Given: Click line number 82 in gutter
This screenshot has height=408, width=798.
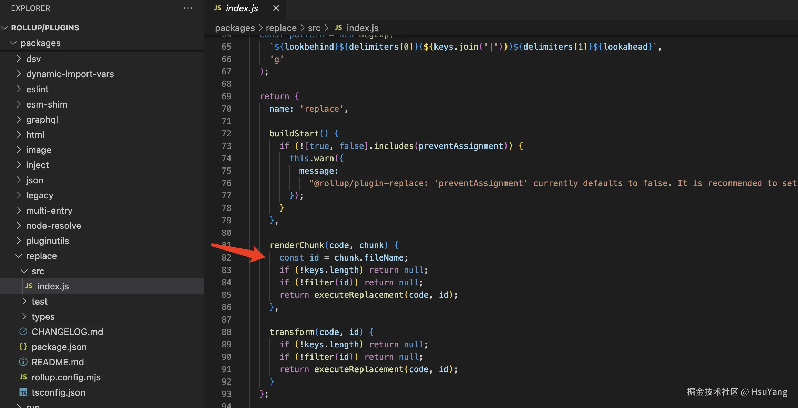Looking at the screenshot, I should click(226, 257).
